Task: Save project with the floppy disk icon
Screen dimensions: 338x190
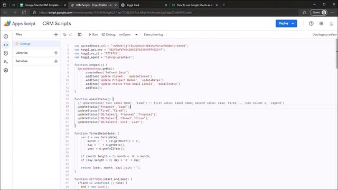Action: click(x=80, y=34)
